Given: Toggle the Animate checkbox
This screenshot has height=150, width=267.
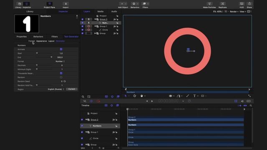Looking at the screenshot, I should coord(61,49).
